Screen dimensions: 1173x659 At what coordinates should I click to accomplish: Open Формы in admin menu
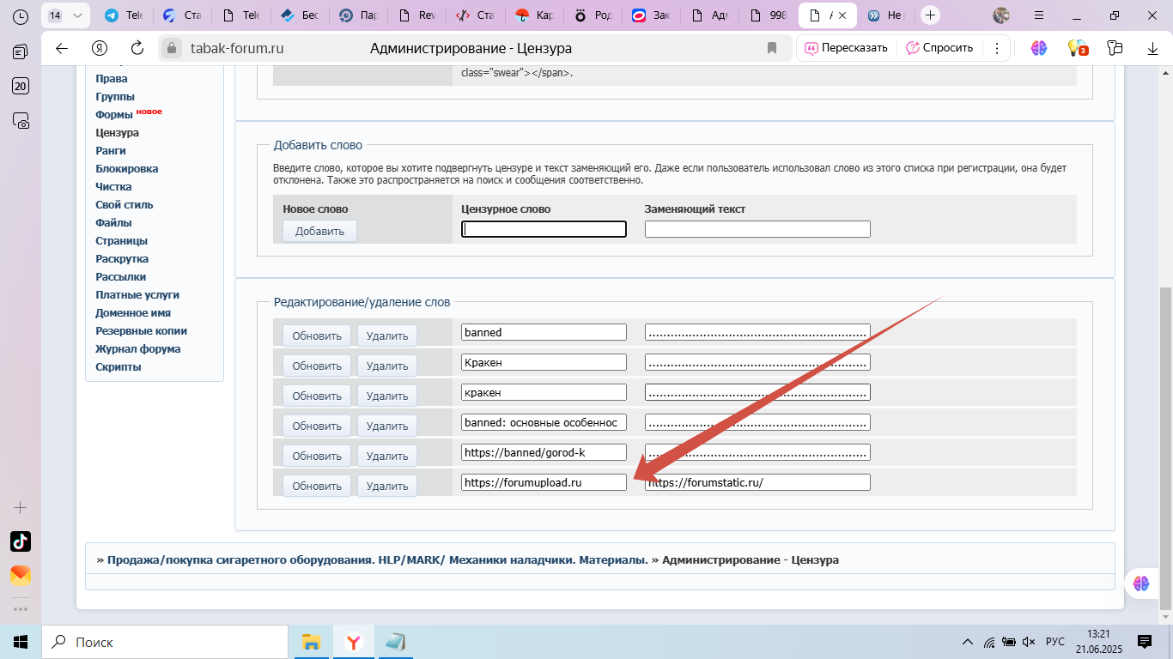coord(114,115)
